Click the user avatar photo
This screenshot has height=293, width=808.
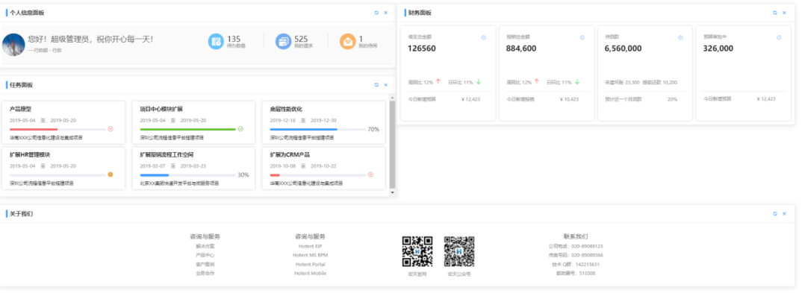coord(13,45)
